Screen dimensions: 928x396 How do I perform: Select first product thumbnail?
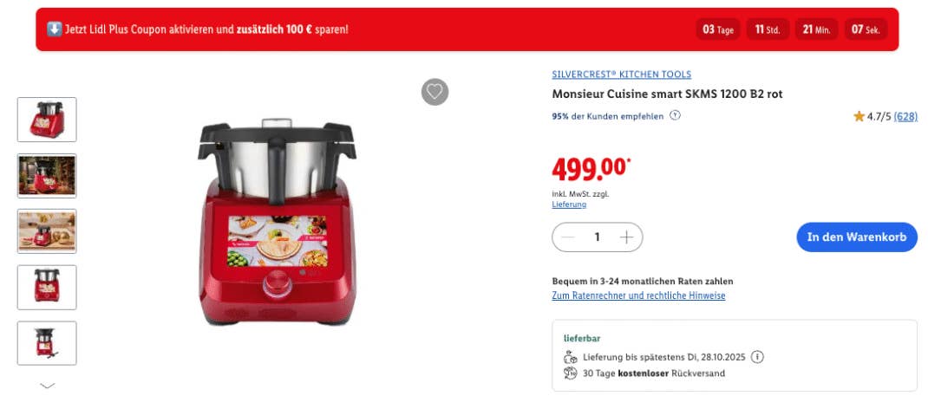click(x=47, y=120)
